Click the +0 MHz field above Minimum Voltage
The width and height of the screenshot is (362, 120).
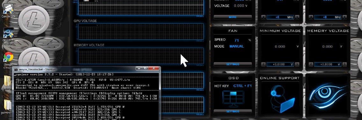[280, 17]
